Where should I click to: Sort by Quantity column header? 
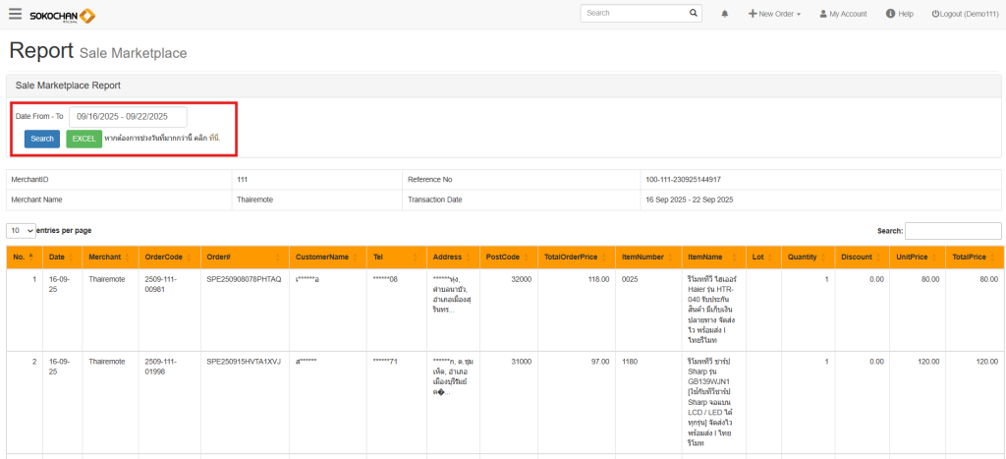pos(806,257)
